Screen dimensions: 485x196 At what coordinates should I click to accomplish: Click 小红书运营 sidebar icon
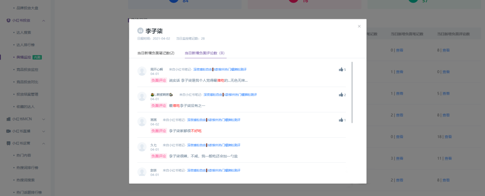[x=9, y=144]
